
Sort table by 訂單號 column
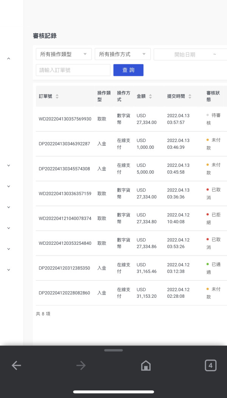[57, 96]
